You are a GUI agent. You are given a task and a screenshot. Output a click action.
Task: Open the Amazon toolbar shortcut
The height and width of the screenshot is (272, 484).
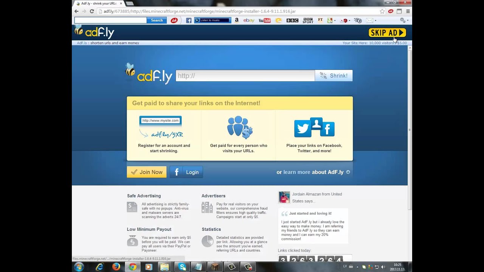[x=237, y=20]
